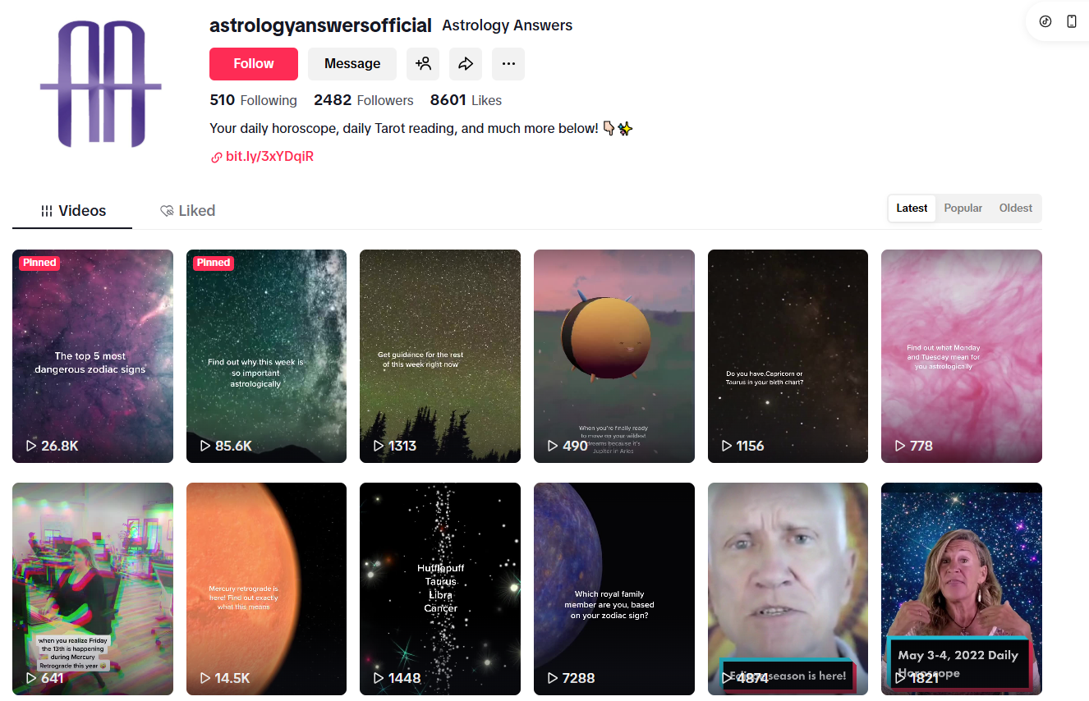The width and height of the screenshot is (1089, 701).
Task: Open pinned video about dangerous zodiac signs
Action: [93, 356]
